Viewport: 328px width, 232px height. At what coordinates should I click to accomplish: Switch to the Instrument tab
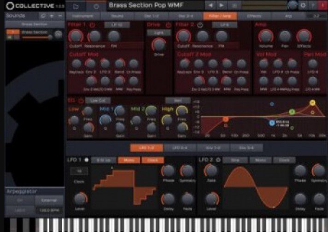[x=83, y=16]
